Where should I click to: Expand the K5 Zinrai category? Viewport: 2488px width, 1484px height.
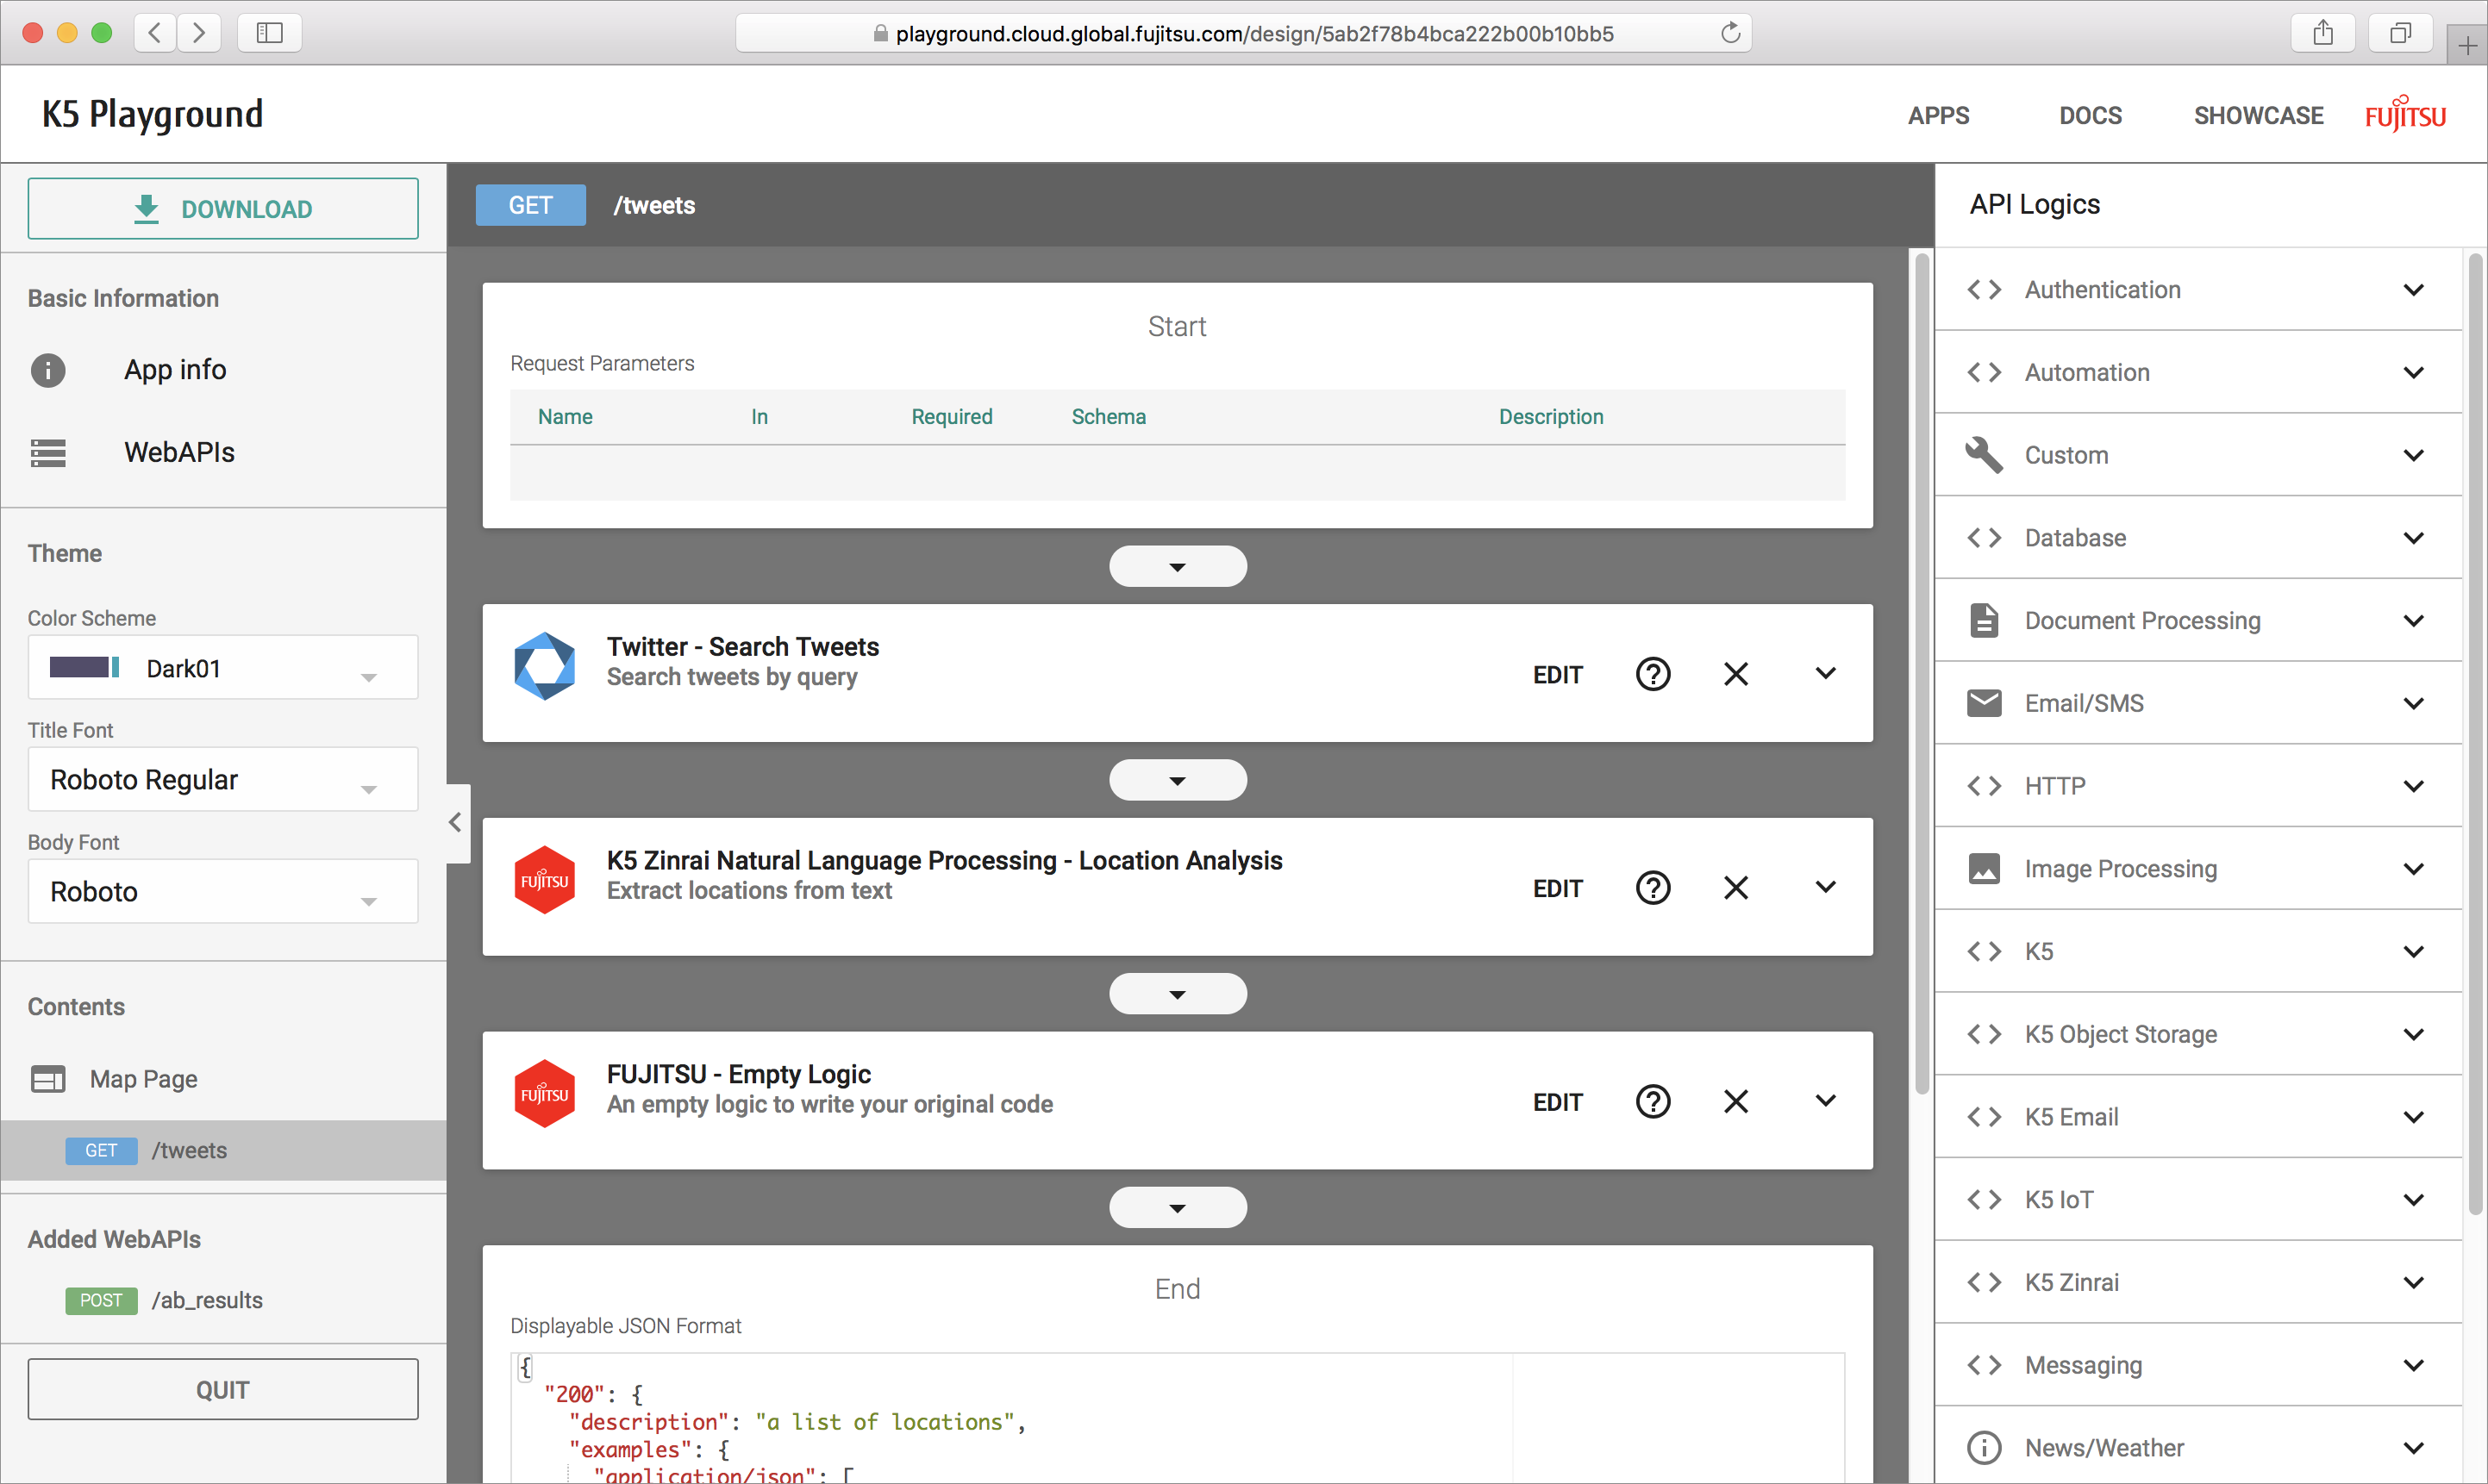coord(2414,1283)
